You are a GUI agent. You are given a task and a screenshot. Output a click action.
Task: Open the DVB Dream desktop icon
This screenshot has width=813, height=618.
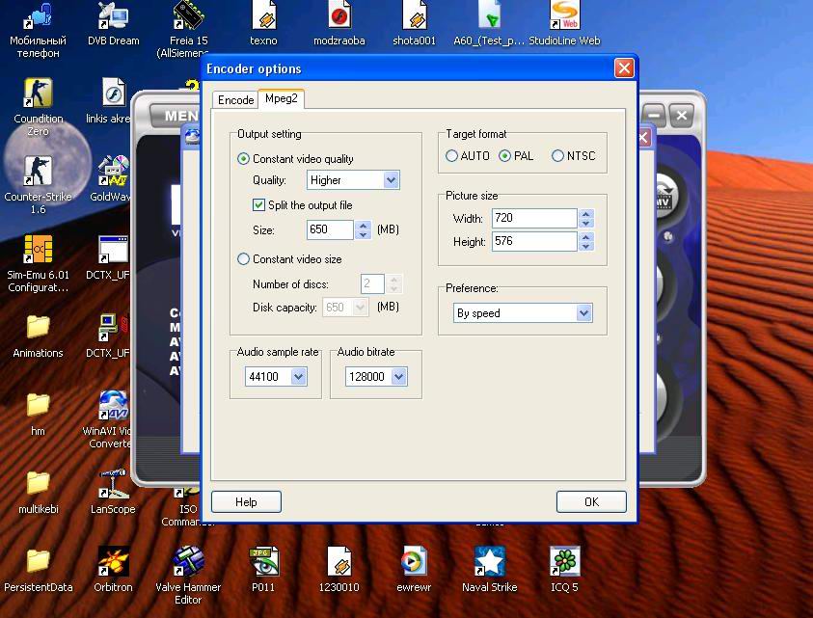point(113,17)
